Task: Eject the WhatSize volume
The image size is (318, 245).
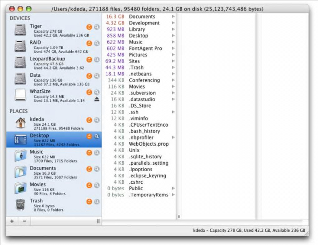Action: (x=97, y=99)
